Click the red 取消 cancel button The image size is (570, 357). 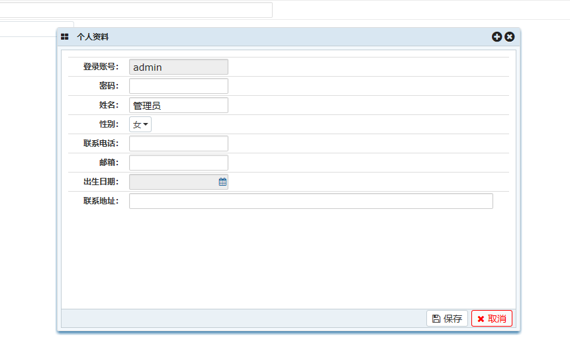click(x=492, y=319)
